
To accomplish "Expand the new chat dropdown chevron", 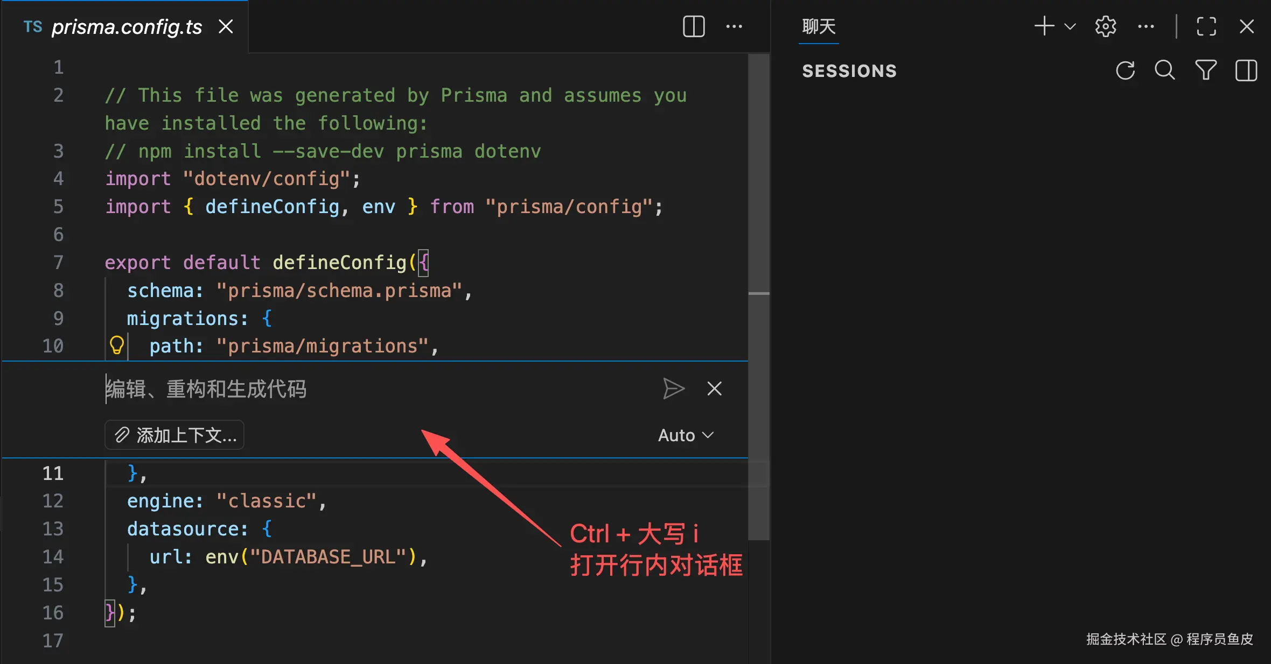I will 1070,26.
